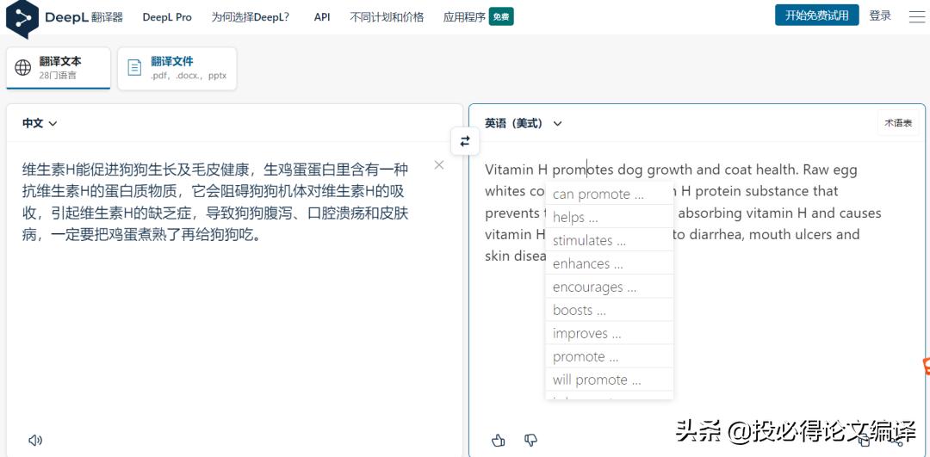Image resolution: width=930 pixels, height=457 pixels.
Task: Give the translation a thumbs down
Action: [x=530, y=441]
